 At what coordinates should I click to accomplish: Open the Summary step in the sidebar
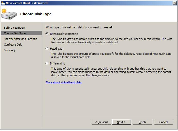click(x=9, y=50)
